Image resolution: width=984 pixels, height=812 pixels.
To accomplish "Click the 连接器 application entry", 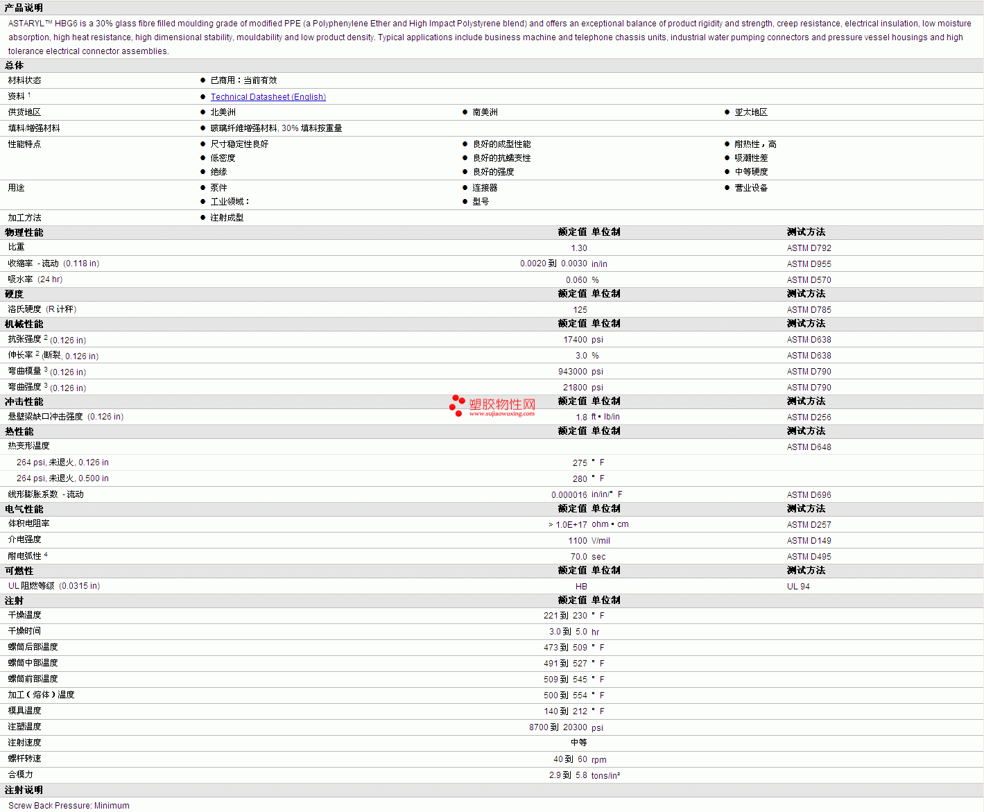I will pos(485,188).
